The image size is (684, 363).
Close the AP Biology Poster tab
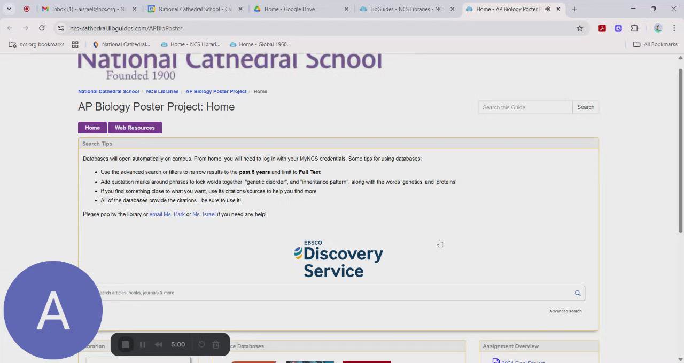558,9
